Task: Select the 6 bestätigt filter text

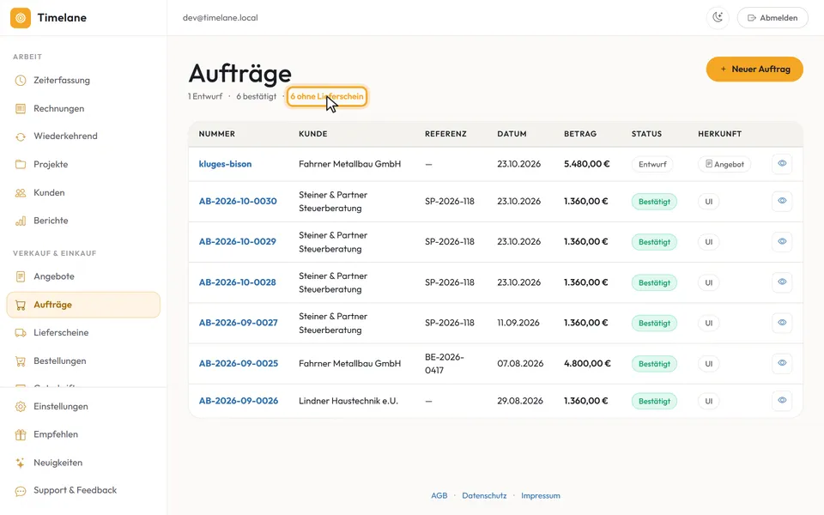Action: pos(256,97)
